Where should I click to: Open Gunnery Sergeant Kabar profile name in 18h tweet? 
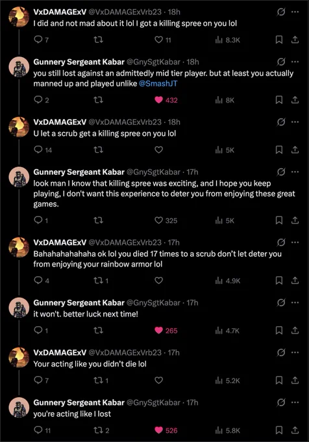79,62
